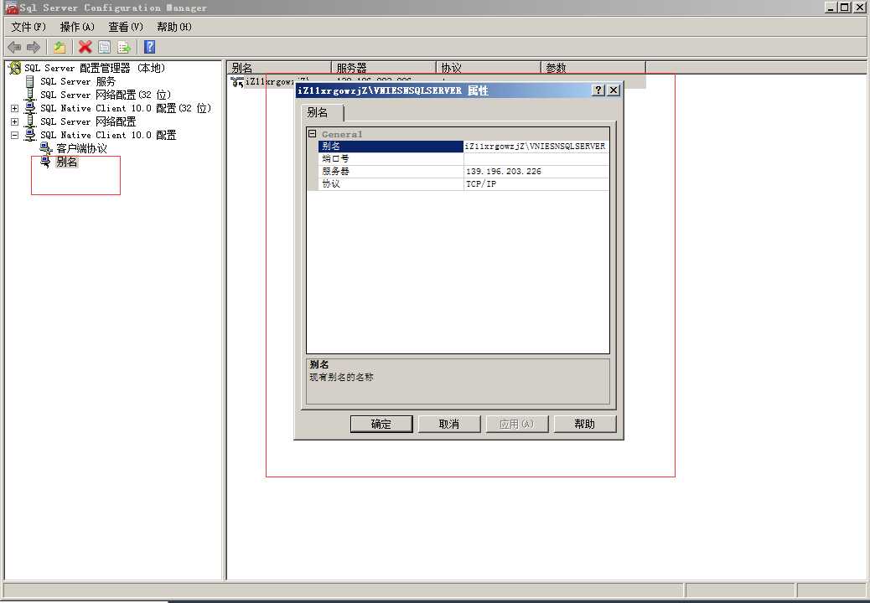
Task: Click the Forward arrow toolbar icon
Action: click(34, 48)
